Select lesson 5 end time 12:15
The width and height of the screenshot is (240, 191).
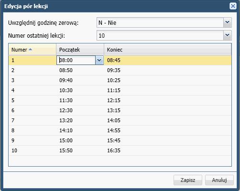coord(114,100)
